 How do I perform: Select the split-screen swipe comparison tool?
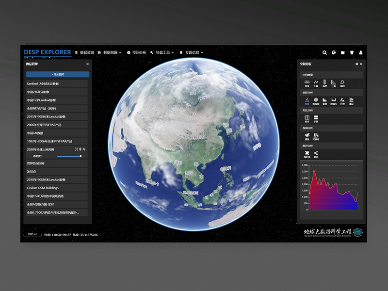[x=307, y=119]
